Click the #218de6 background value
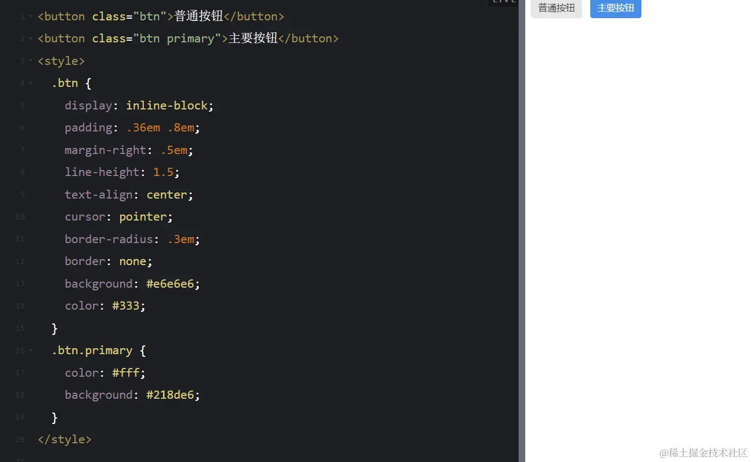The image size is (751, 462). tap(170, 395)
